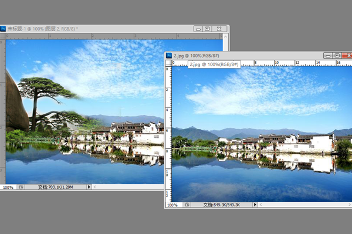The image size is (352, 234).
Task: Minimize the 未标题-1 document window
Action: (x=198, y=29)
